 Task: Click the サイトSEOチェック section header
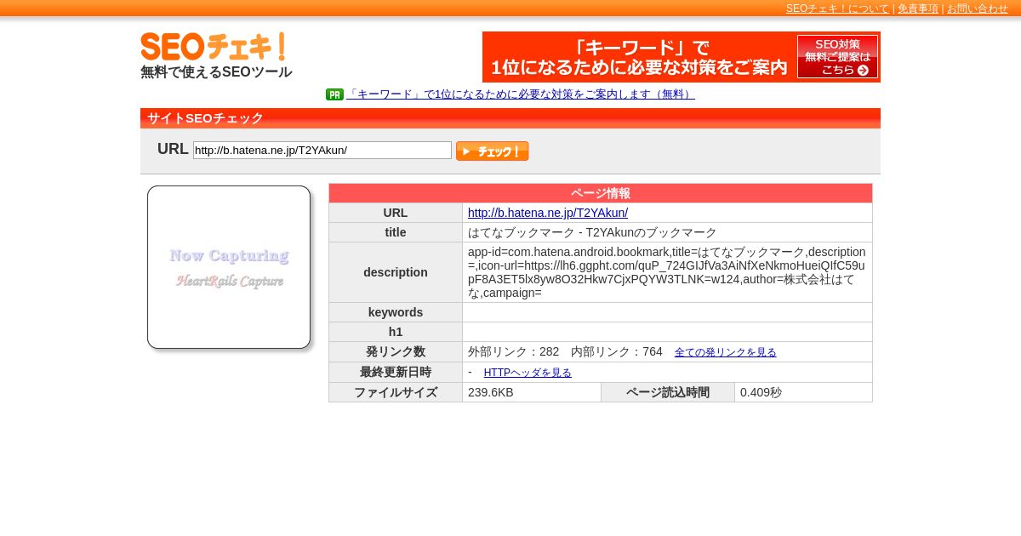click(510, 118)
